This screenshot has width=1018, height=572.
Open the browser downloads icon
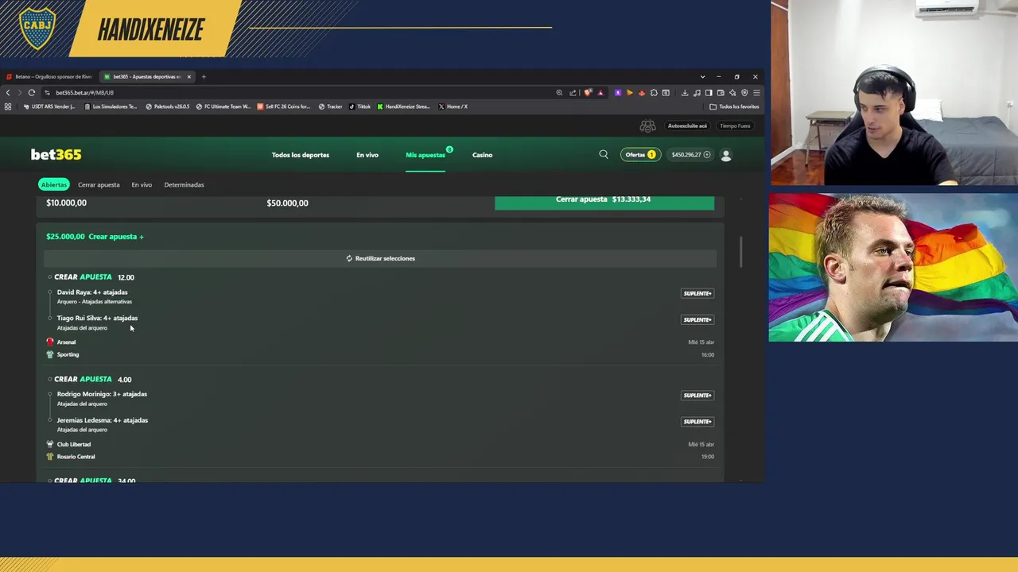tap(685, 92)
